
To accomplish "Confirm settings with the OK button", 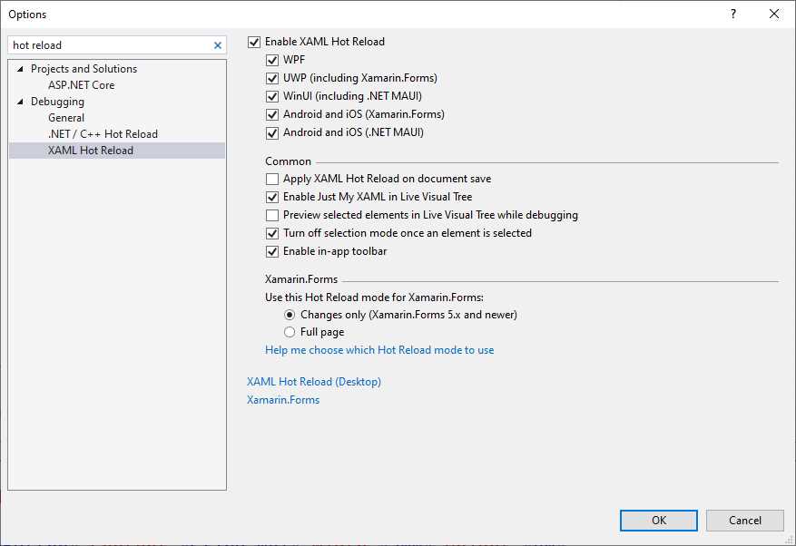I will 658,520.
